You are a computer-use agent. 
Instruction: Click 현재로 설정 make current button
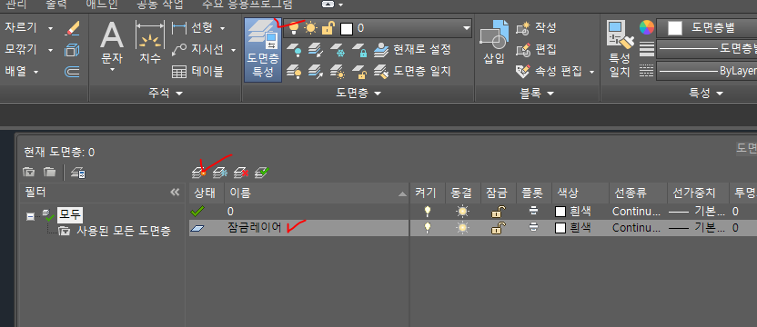[413, 49]
